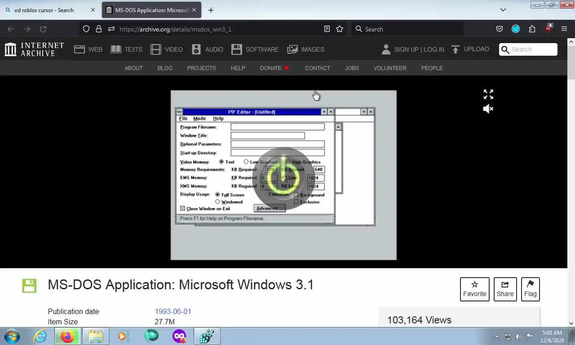
Task: Click the user account silhouette icon
Action: coord(386,49)
